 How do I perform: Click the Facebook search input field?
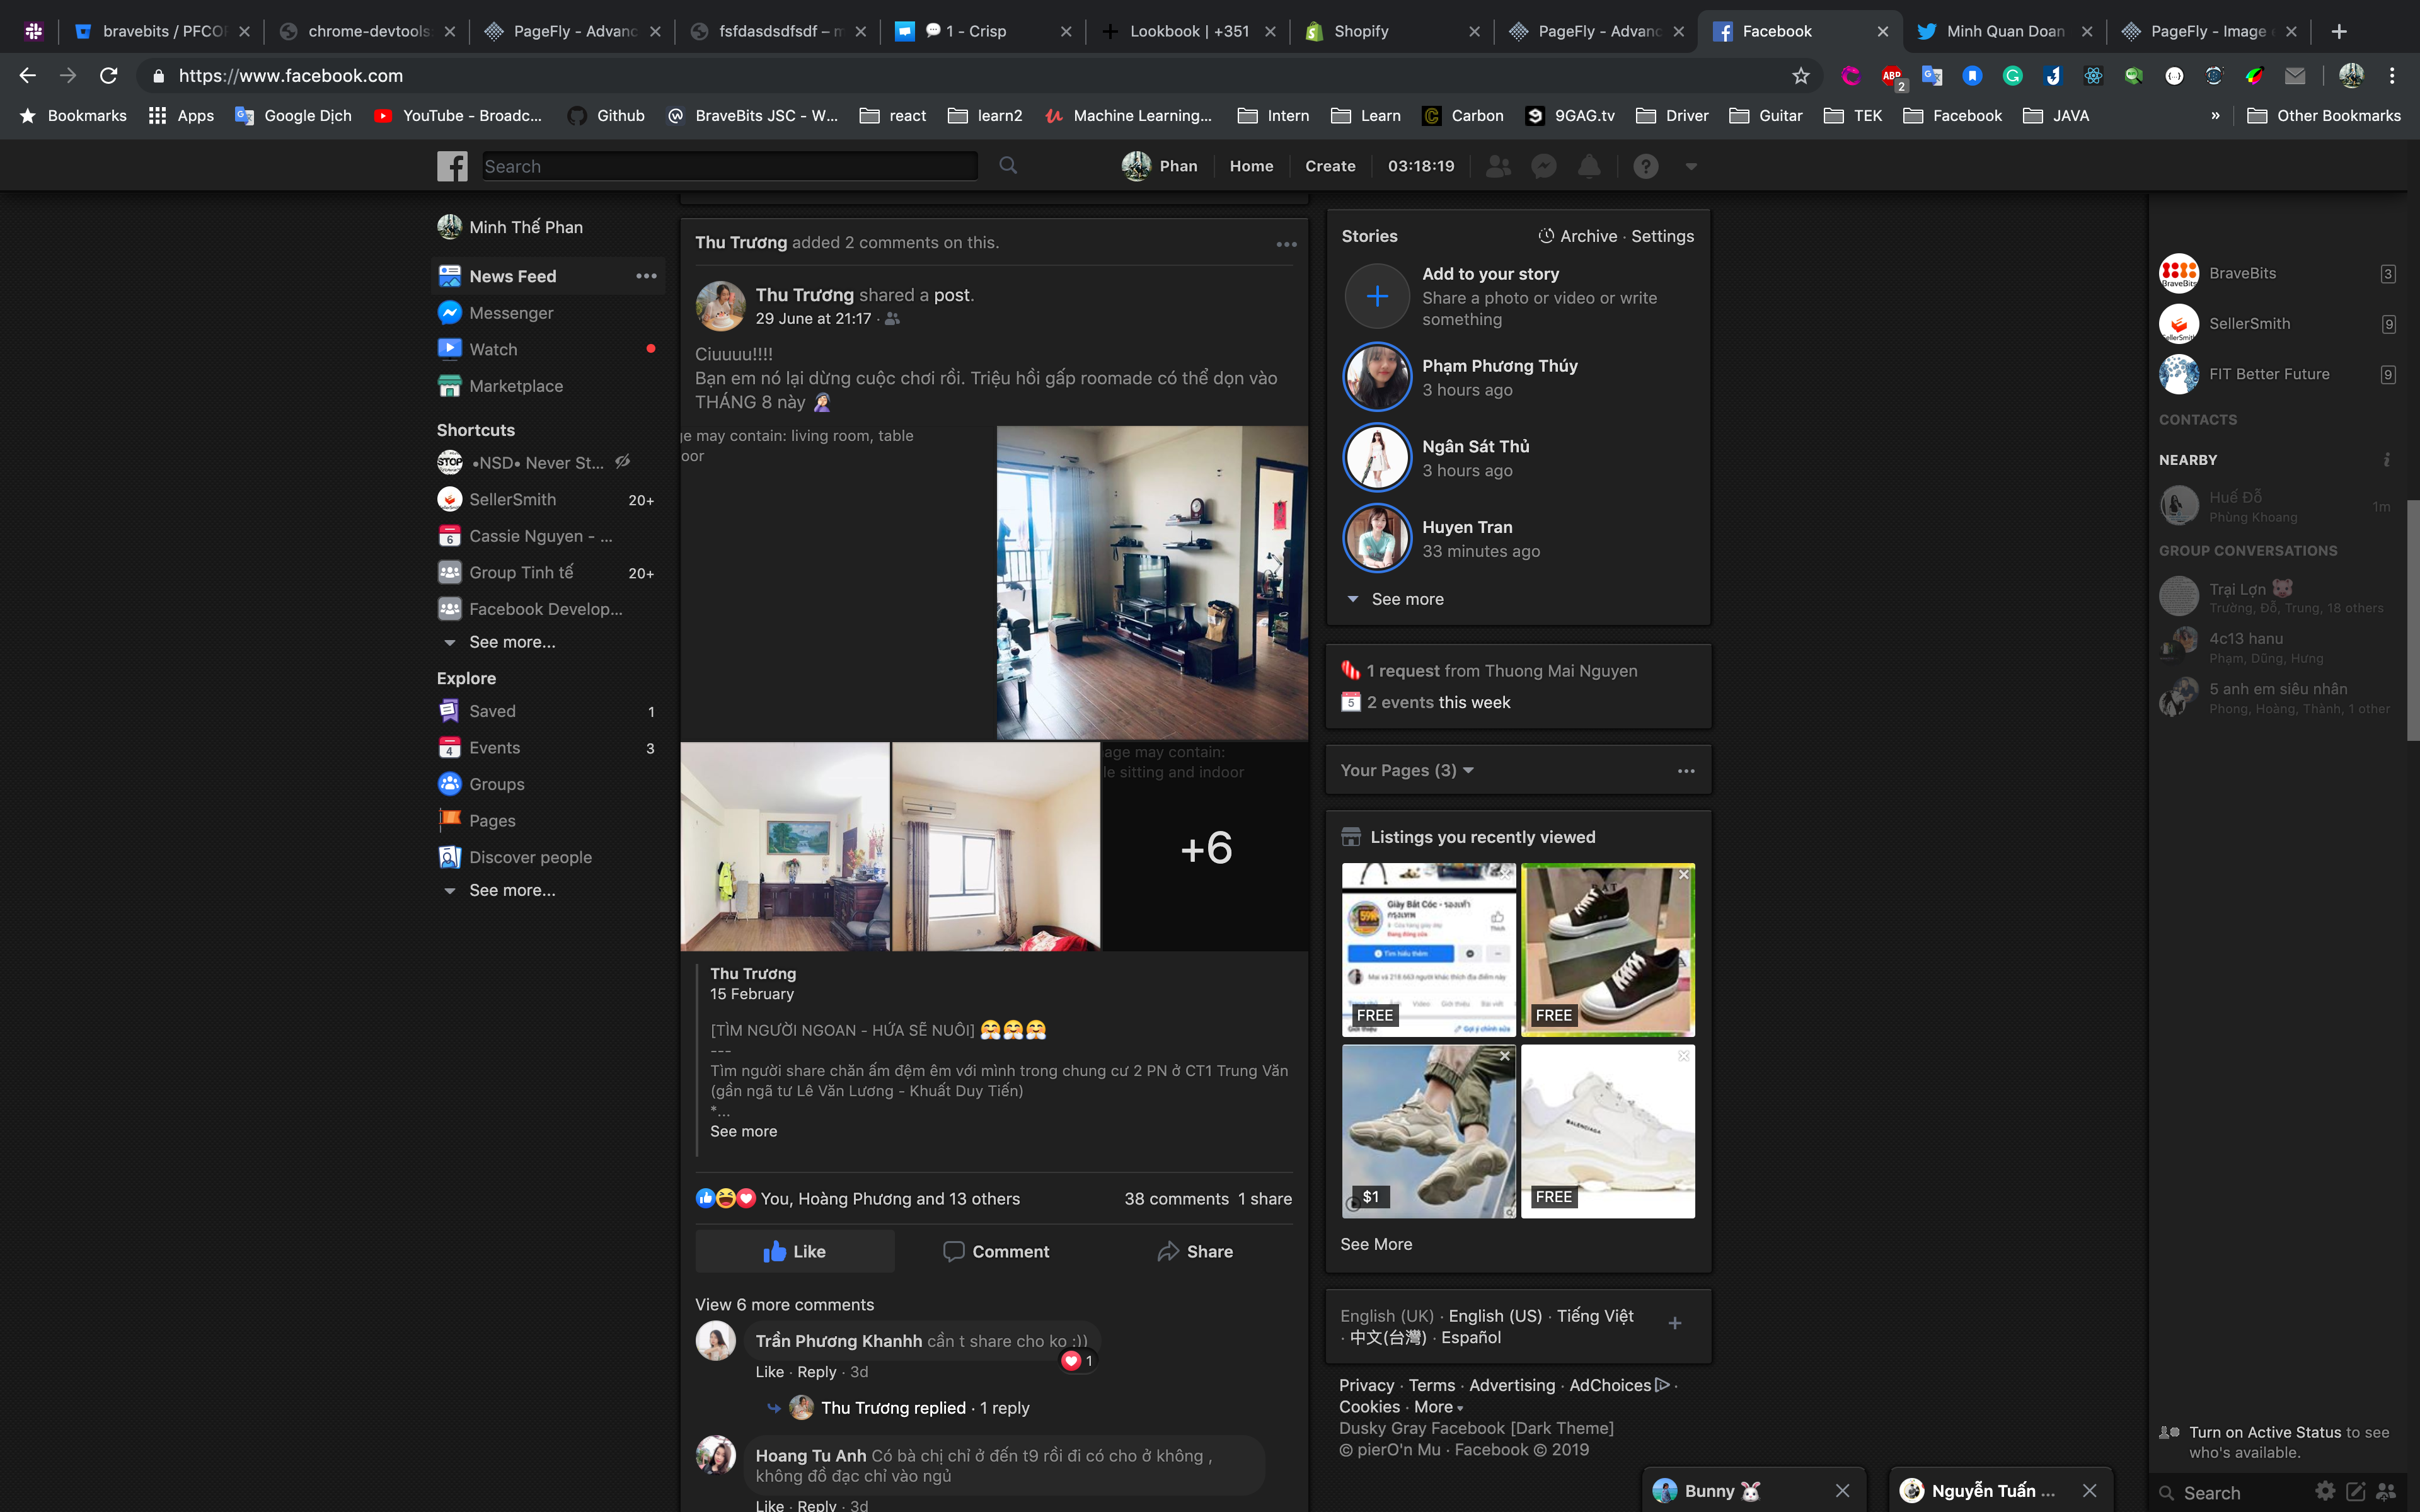pos(729,166)
